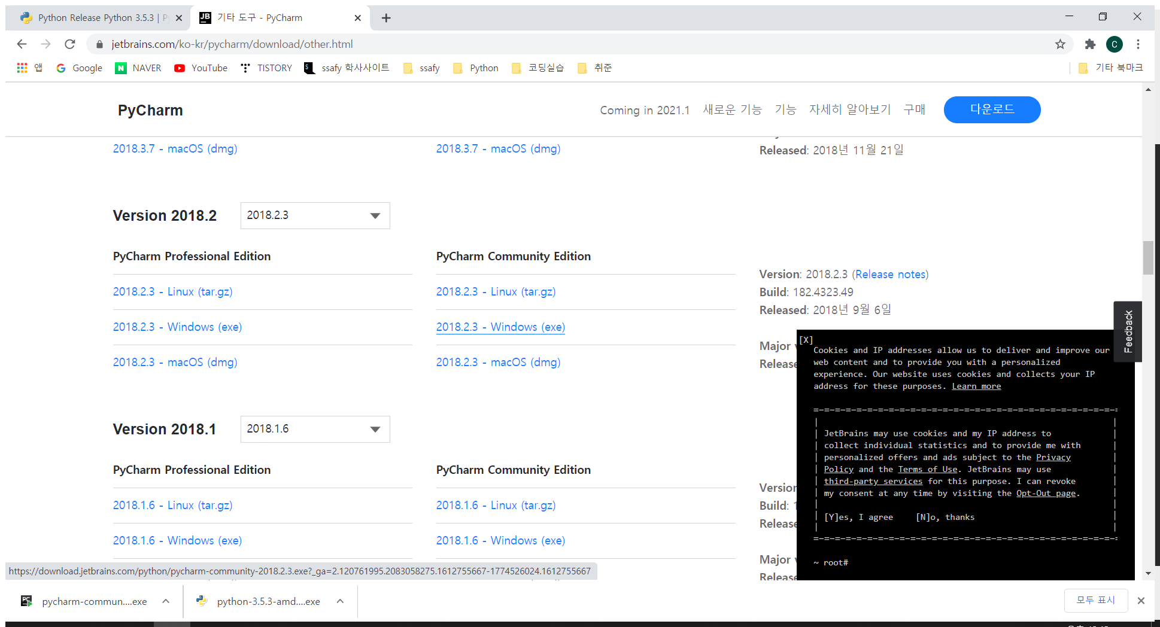This screenshot has height=627, width=1160.
Task: Open the 2018.2.3 Release notes link
Action: (890, 274)
